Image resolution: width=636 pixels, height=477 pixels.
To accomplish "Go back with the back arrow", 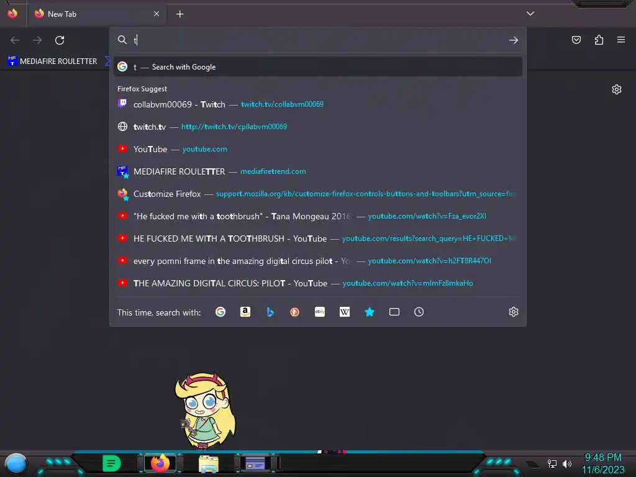I will (x=15, y=40).
